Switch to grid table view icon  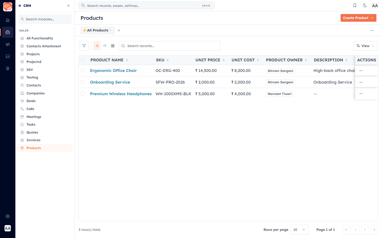click(113, 46)
